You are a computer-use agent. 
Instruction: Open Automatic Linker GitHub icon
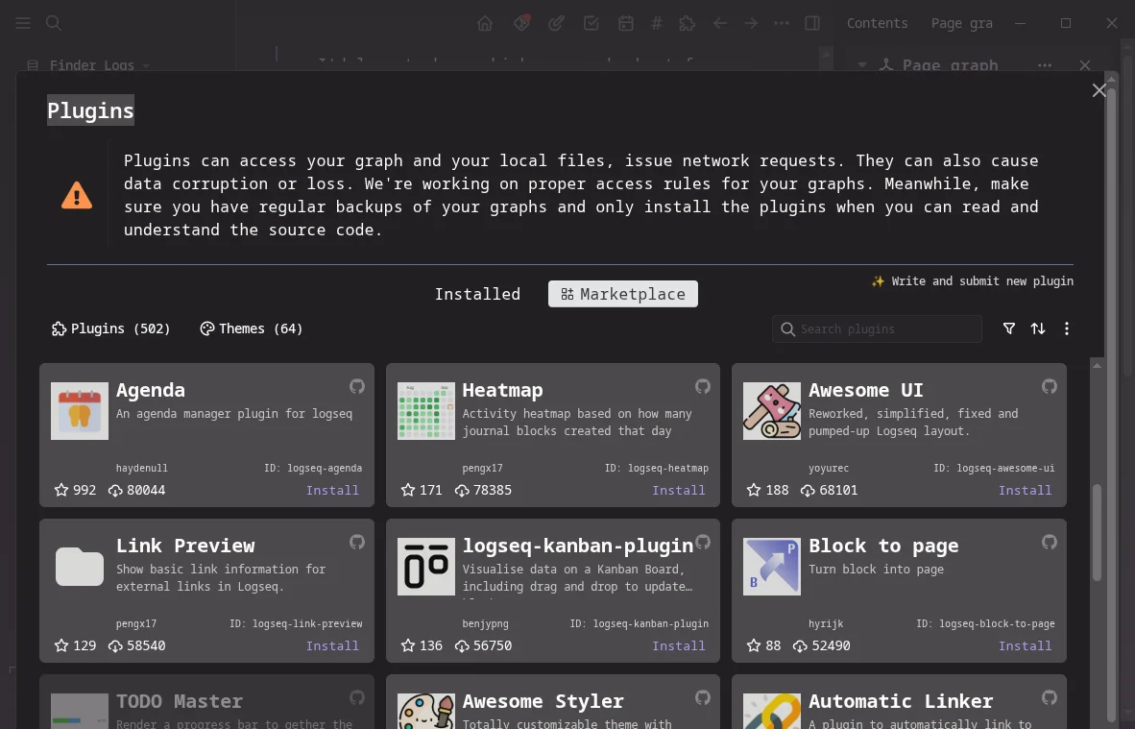click(1050, 698)
